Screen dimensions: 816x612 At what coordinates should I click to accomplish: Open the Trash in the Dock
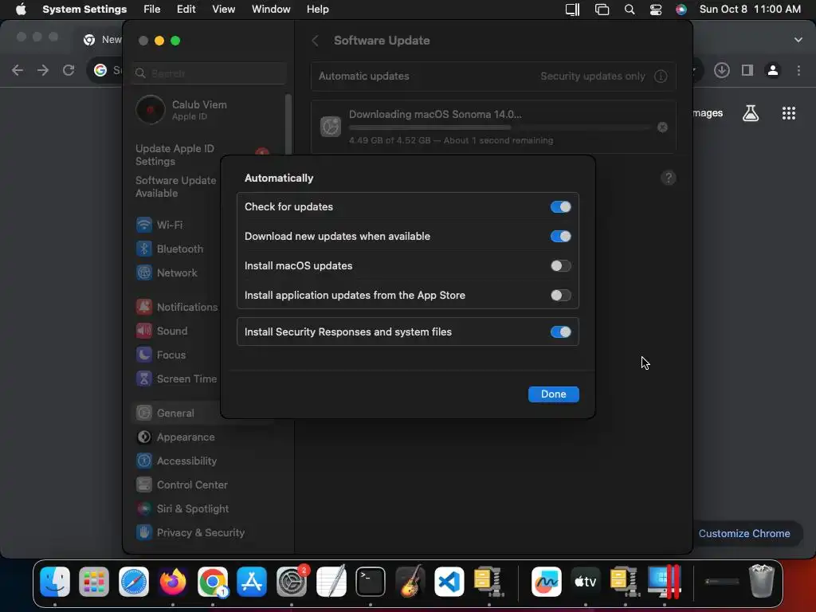click(x=762, y=581)
